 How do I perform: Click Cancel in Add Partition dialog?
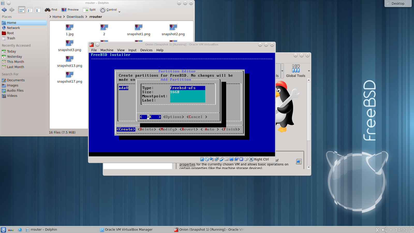click(197, 117)
